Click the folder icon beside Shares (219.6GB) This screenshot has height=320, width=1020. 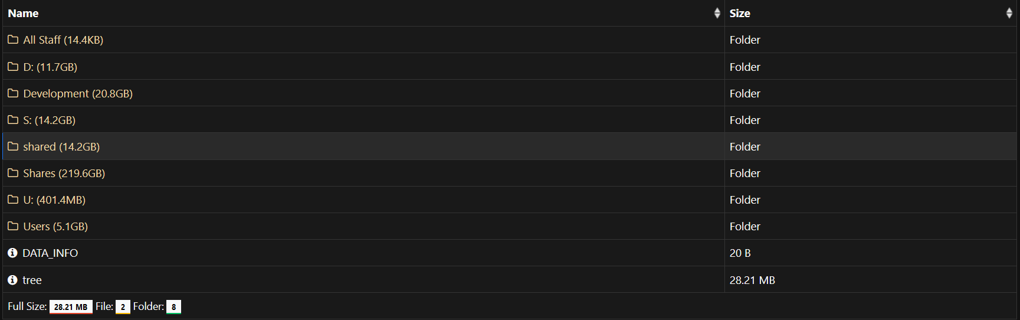13,173
